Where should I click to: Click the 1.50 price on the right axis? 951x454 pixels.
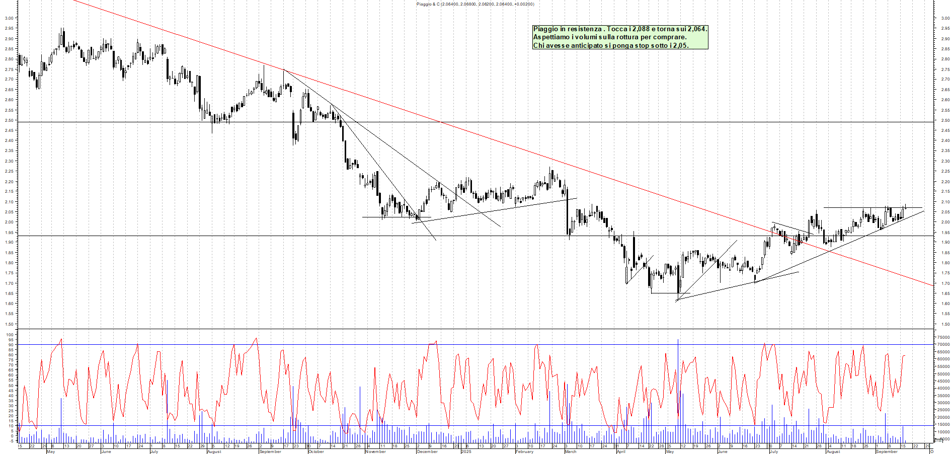[945, 324]
